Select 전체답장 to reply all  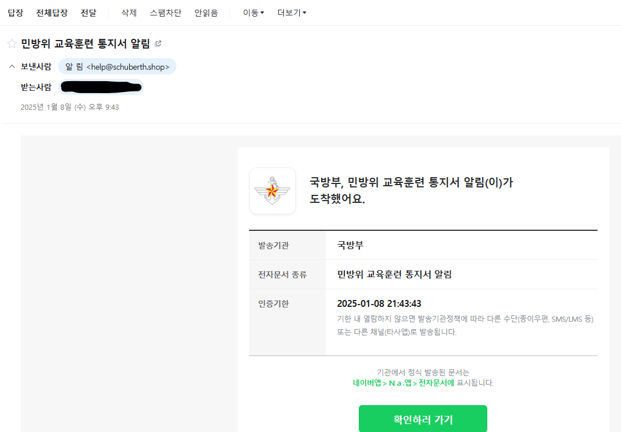click(52, 13)
